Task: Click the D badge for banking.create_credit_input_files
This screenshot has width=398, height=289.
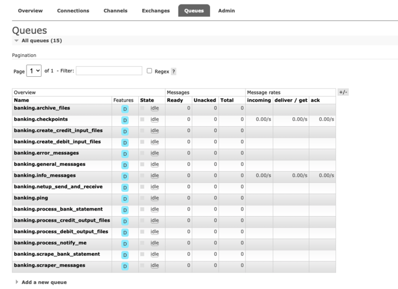Action: tap(125, 132)
